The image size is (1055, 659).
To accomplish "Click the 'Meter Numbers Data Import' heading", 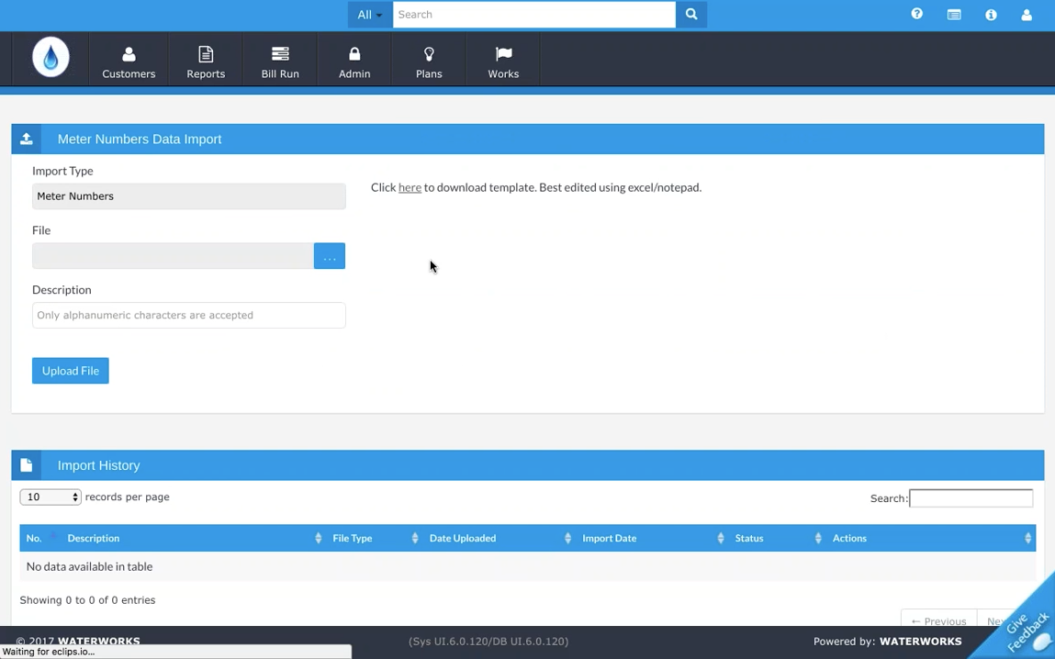I will click(x=140, y=140).
